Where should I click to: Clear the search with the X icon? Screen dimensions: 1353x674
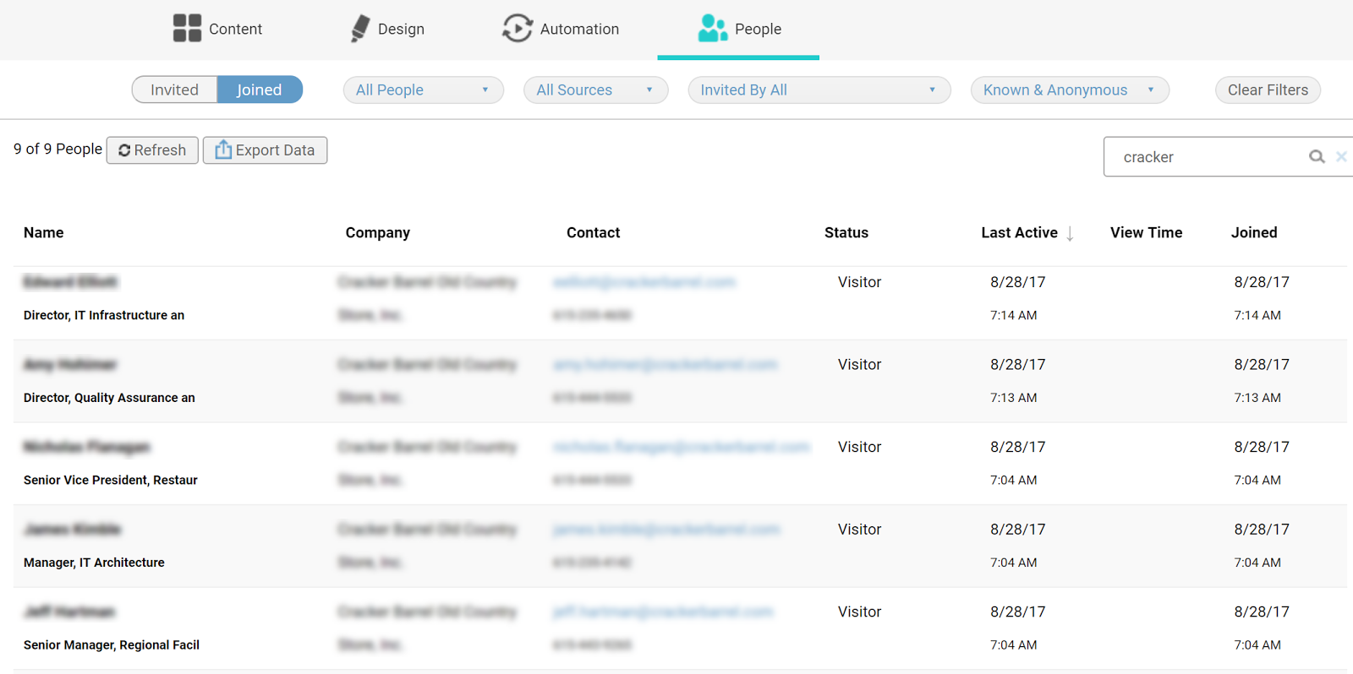(1341, 157)
